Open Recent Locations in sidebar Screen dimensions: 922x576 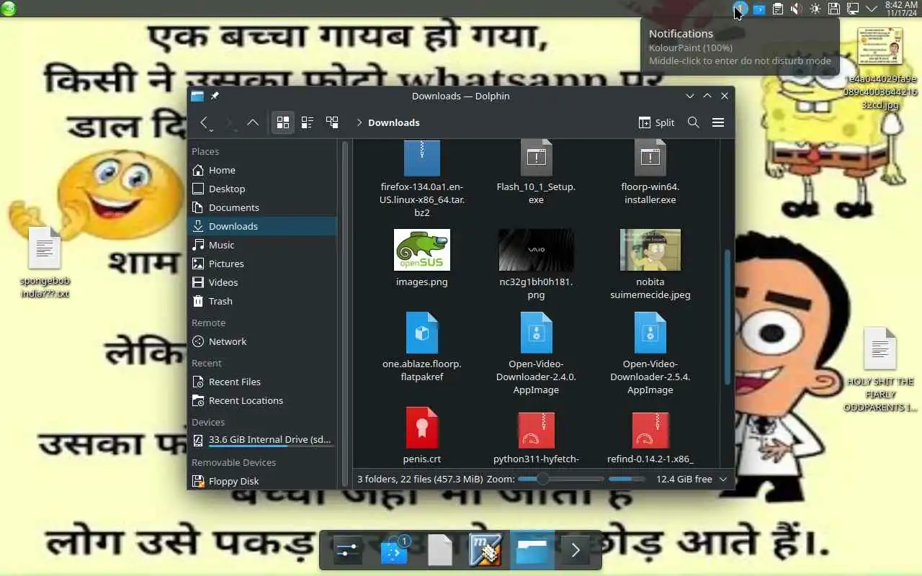click(x=261, y=400)
